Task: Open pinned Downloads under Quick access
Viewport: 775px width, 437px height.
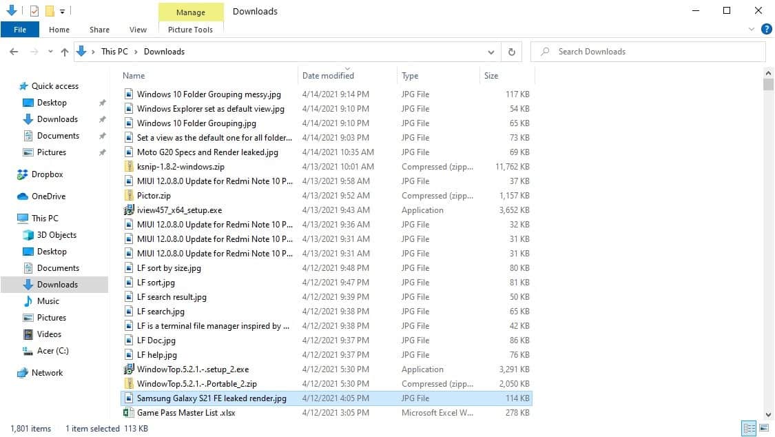Action: [57, 119]
